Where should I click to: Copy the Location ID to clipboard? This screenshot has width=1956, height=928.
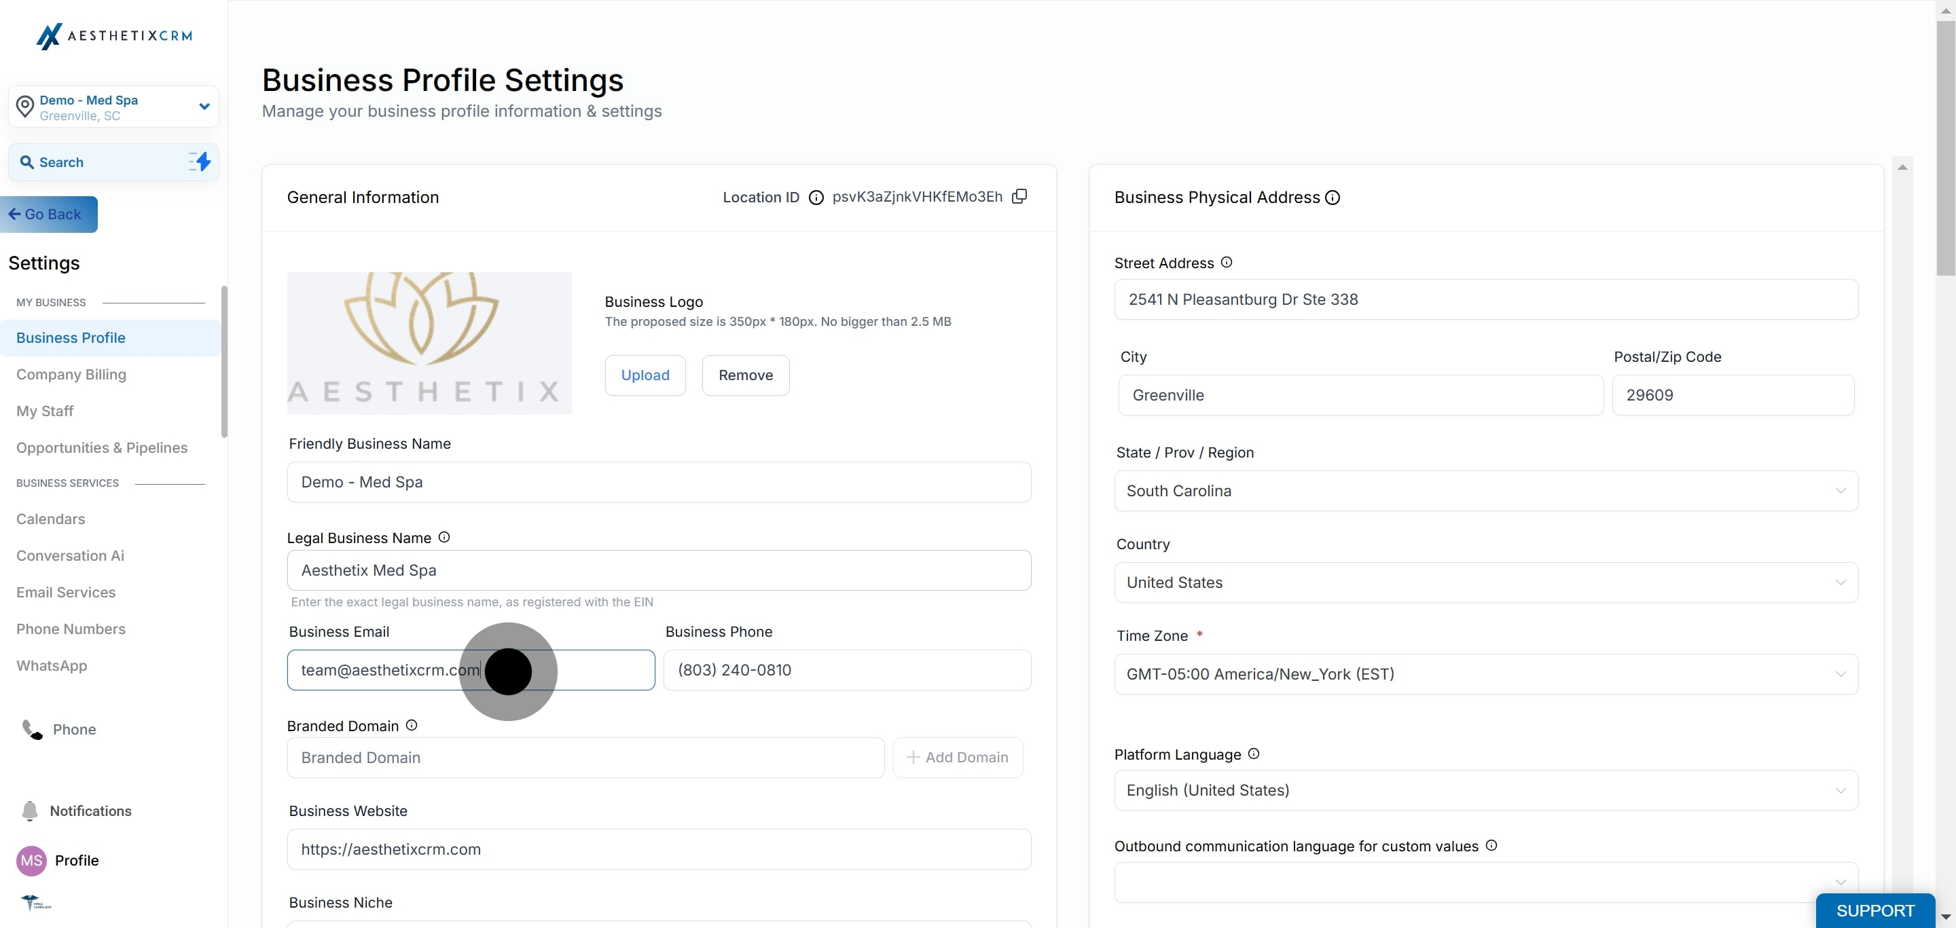click(x=1019, y=196)
